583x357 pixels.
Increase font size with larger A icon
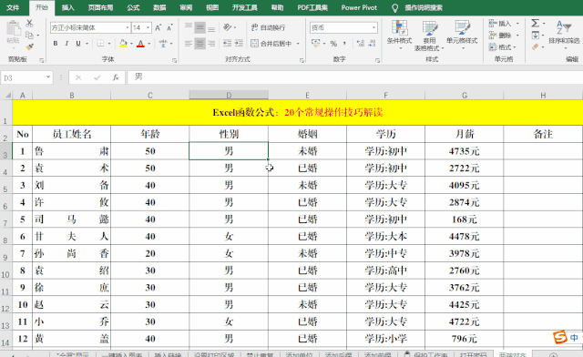159,27
